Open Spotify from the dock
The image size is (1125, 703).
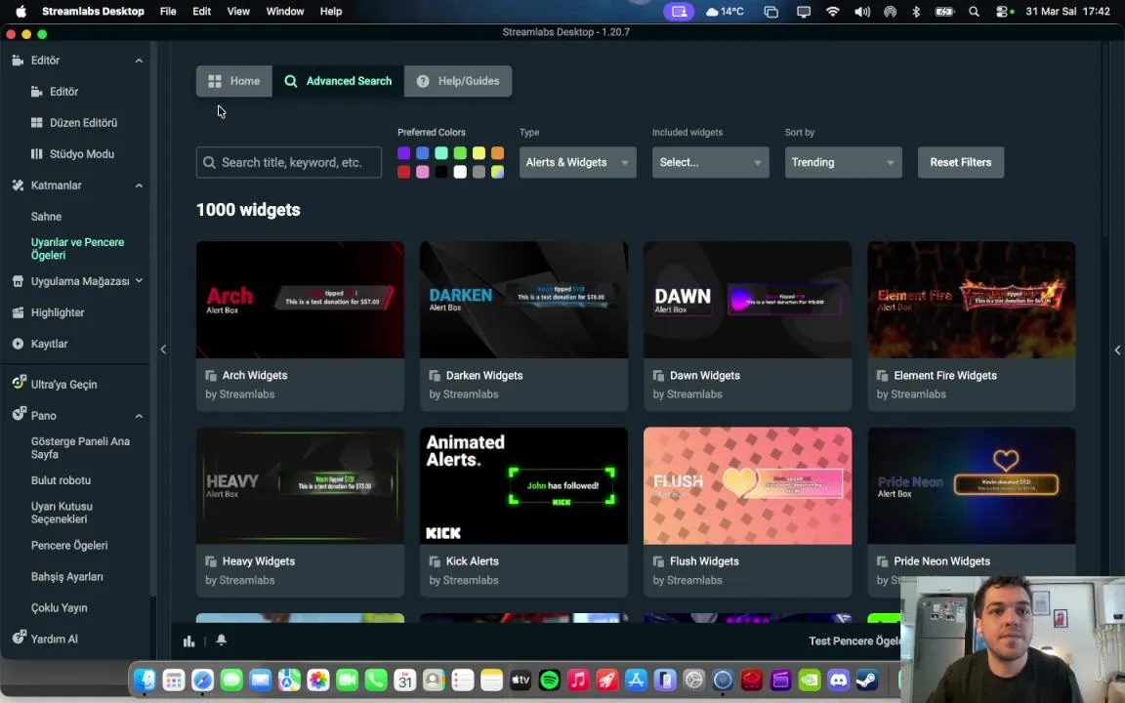[x=549, y=680]
